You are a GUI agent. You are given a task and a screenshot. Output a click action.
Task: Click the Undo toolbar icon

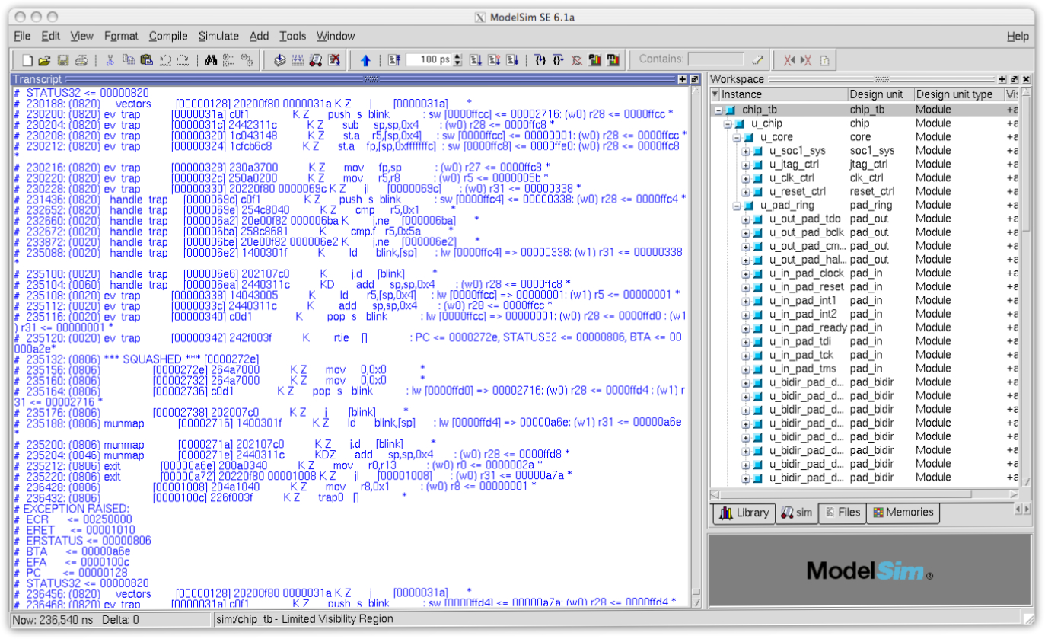(x=166, y=60)
